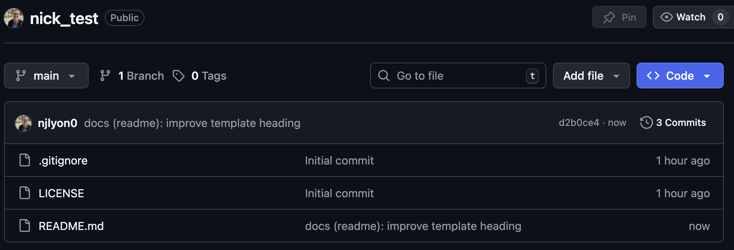Click the Go to file search field
This screenshot has width=734, height=250.
point(458,76)
